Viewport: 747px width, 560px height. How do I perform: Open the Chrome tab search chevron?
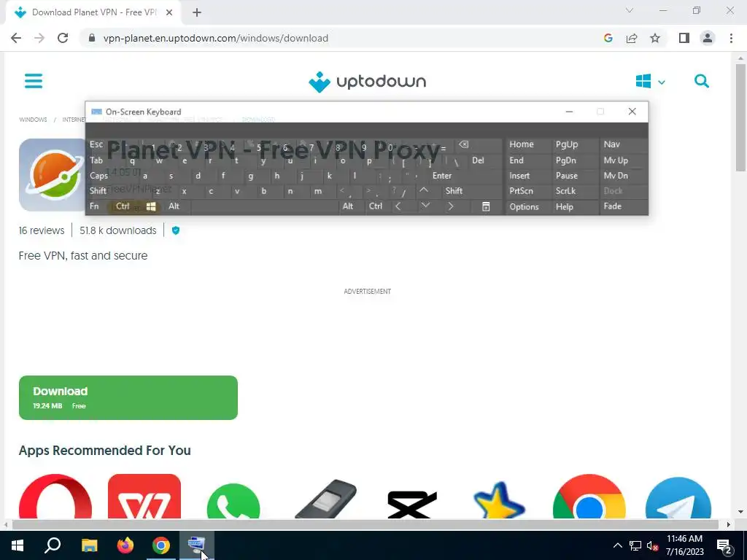click(630, 10)
